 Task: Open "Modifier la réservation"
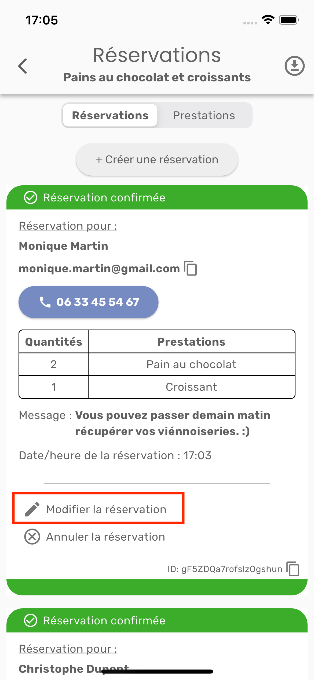pyautogui.click(x=106, y=509)
